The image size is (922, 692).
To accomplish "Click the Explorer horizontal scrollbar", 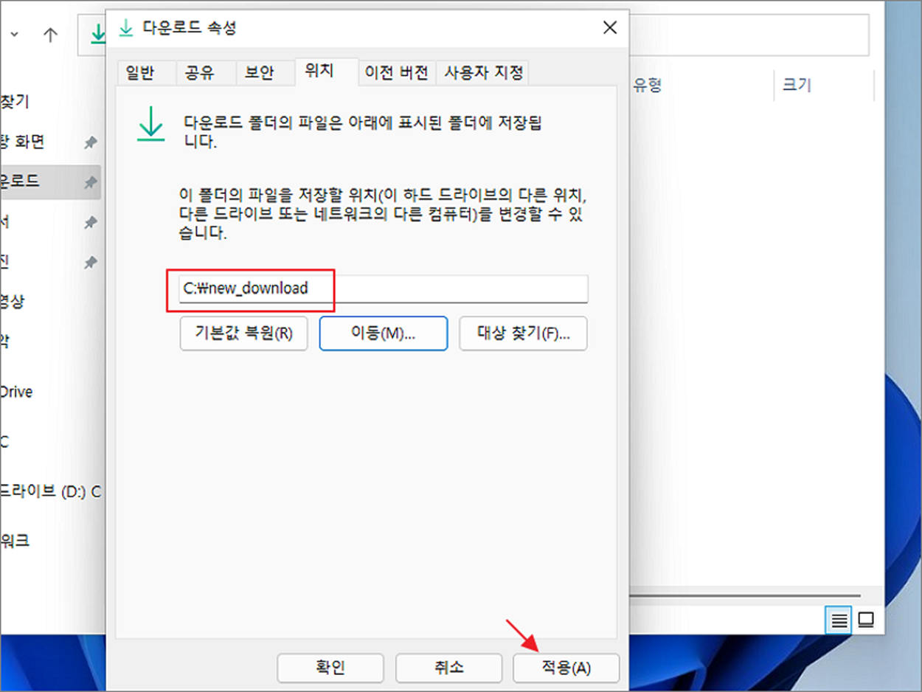I will [744, 595].
